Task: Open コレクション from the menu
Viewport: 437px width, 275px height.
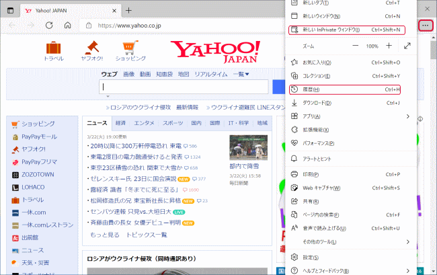Action: (350, 76)
